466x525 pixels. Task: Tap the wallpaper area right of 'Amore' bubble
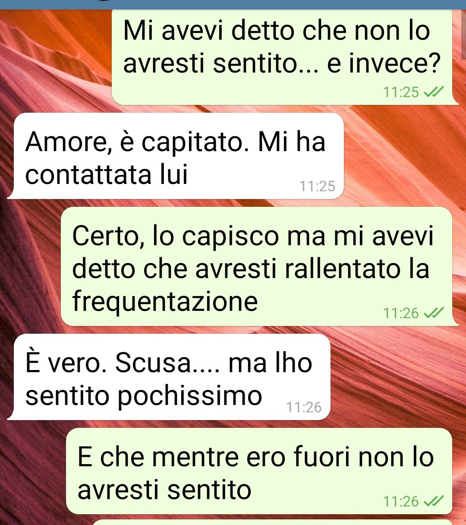pos(403,156)
